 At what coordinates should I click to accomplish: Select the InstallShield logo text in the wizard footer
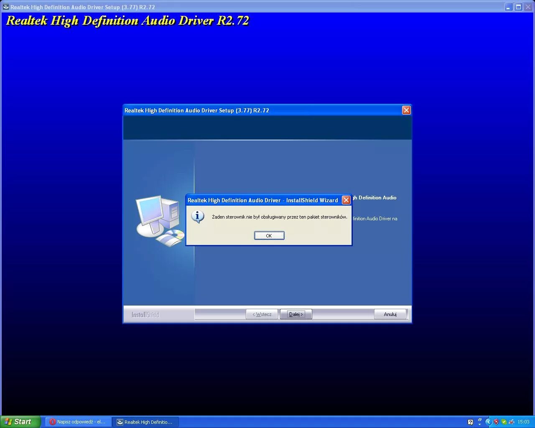[x=144, y=314]
